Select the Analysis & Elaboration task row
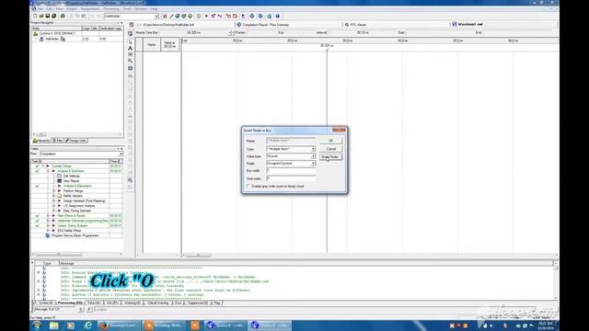The width and height of the screenshot is (589, 331). 77,186
